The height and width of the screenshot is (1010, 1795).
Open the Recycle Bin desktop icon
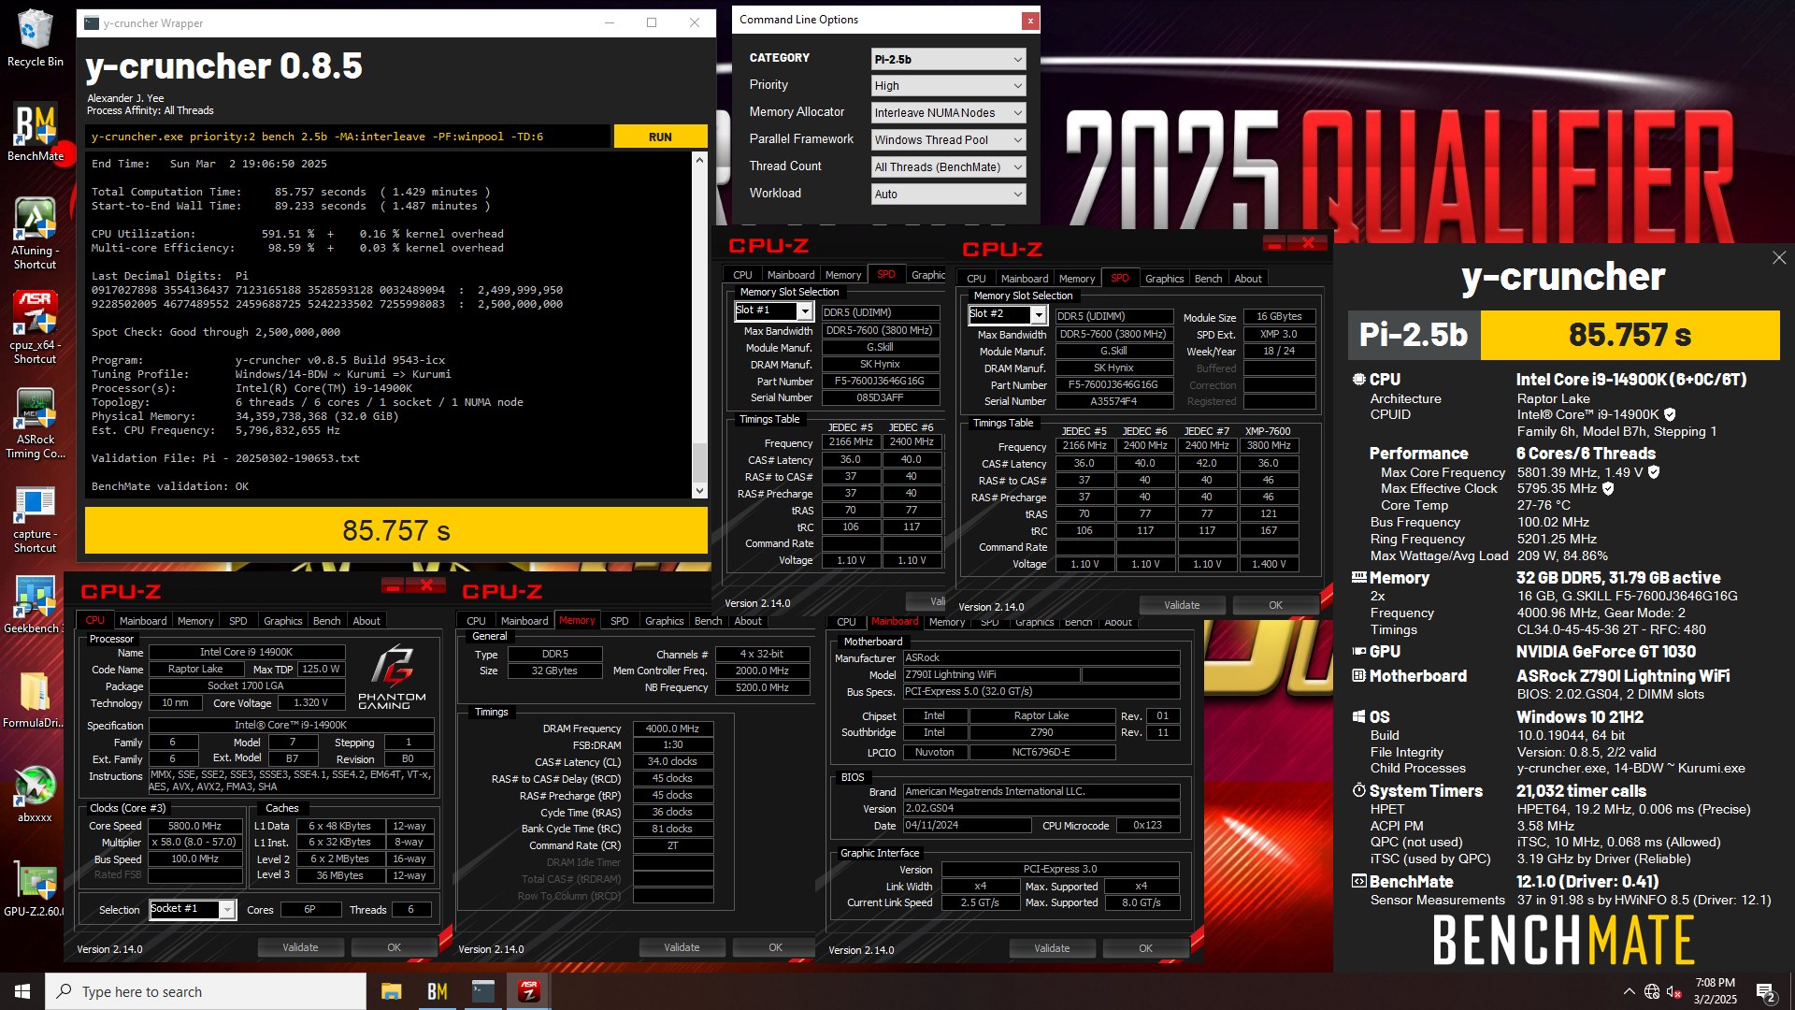click(x=35, y=38)
